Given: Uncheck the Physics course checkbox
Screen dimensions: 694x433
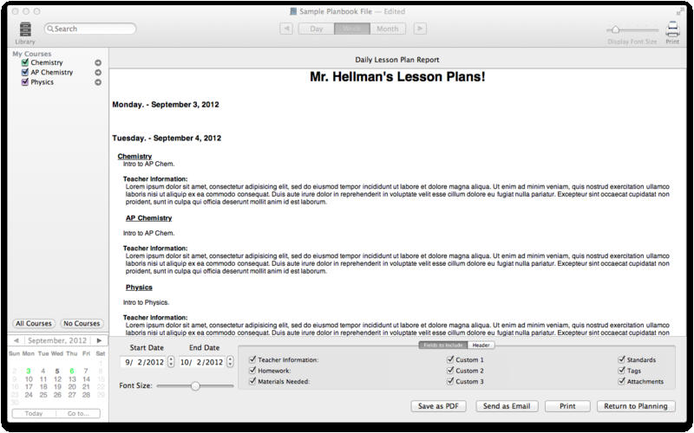Looking at the screenshot, I should (25, 81).
